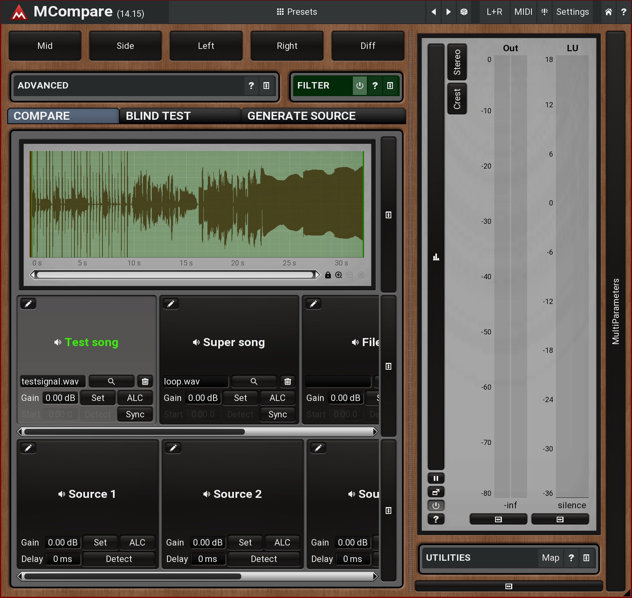This screenshot has width=632, height=598.
Task: Toggle the FILTER power button
Action: (x=359, y=86)
